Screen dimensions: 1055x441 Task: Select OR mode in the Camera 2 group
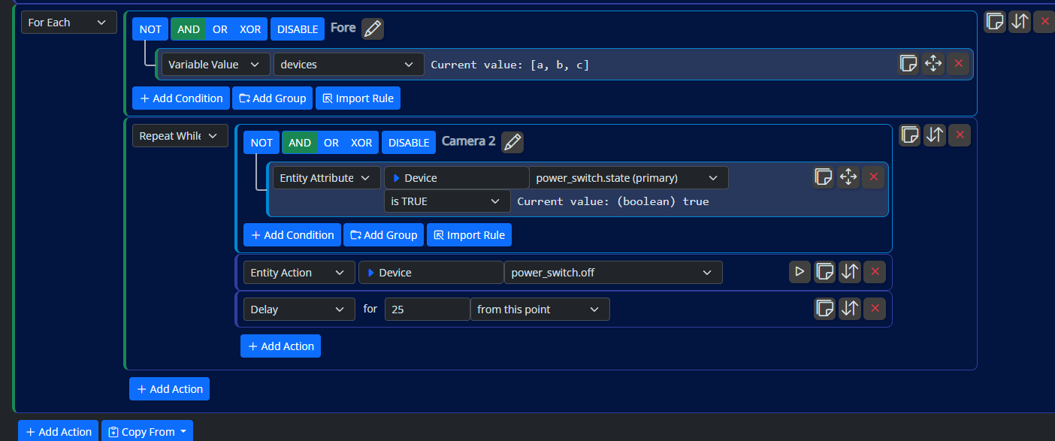pyautogui.click(x=331, y=142)
